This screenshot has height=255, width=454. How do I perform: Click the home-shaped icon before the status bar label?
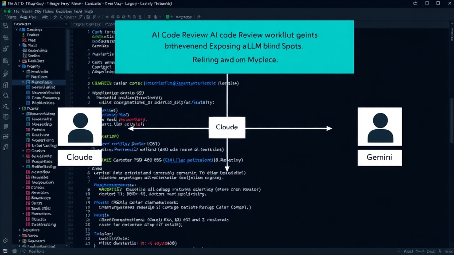[23, 251]
